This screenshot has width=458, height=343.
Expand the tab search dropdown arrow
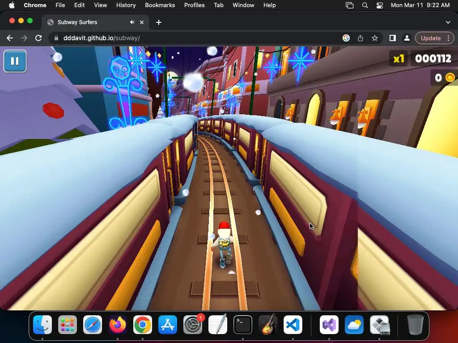[x=448, y=22]
